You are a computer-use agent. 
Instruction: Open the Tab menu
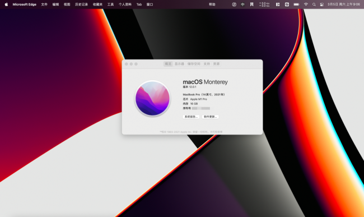point(139,4)
